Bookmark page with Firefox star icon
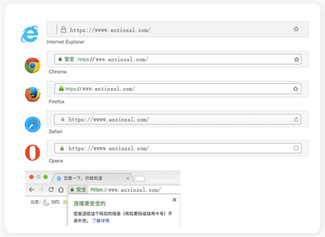The image size is (325, 237). coord(296,89)
